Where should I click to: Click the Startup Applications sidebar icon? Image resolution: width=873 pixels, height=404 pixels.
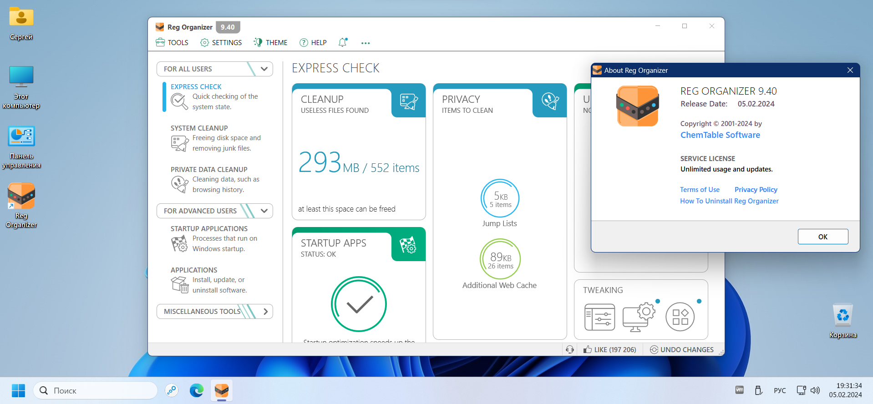click(x=179, y=243)
